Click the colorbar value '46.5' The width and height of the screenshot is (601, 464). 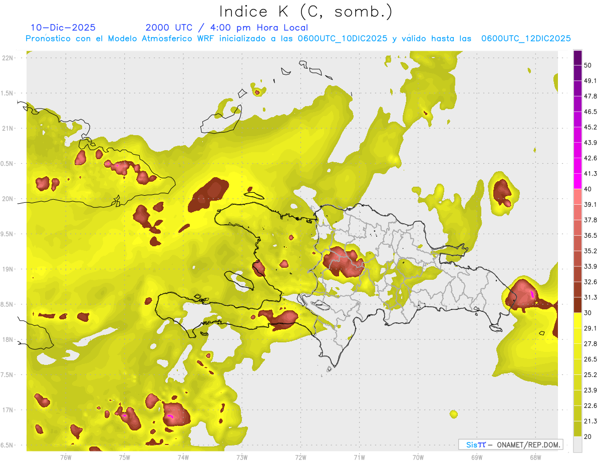590,112
